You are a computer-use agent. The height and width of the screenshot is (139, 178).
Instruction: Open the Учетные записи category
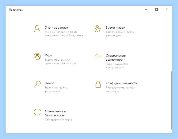pyautogui.click(x=57, y=27)
